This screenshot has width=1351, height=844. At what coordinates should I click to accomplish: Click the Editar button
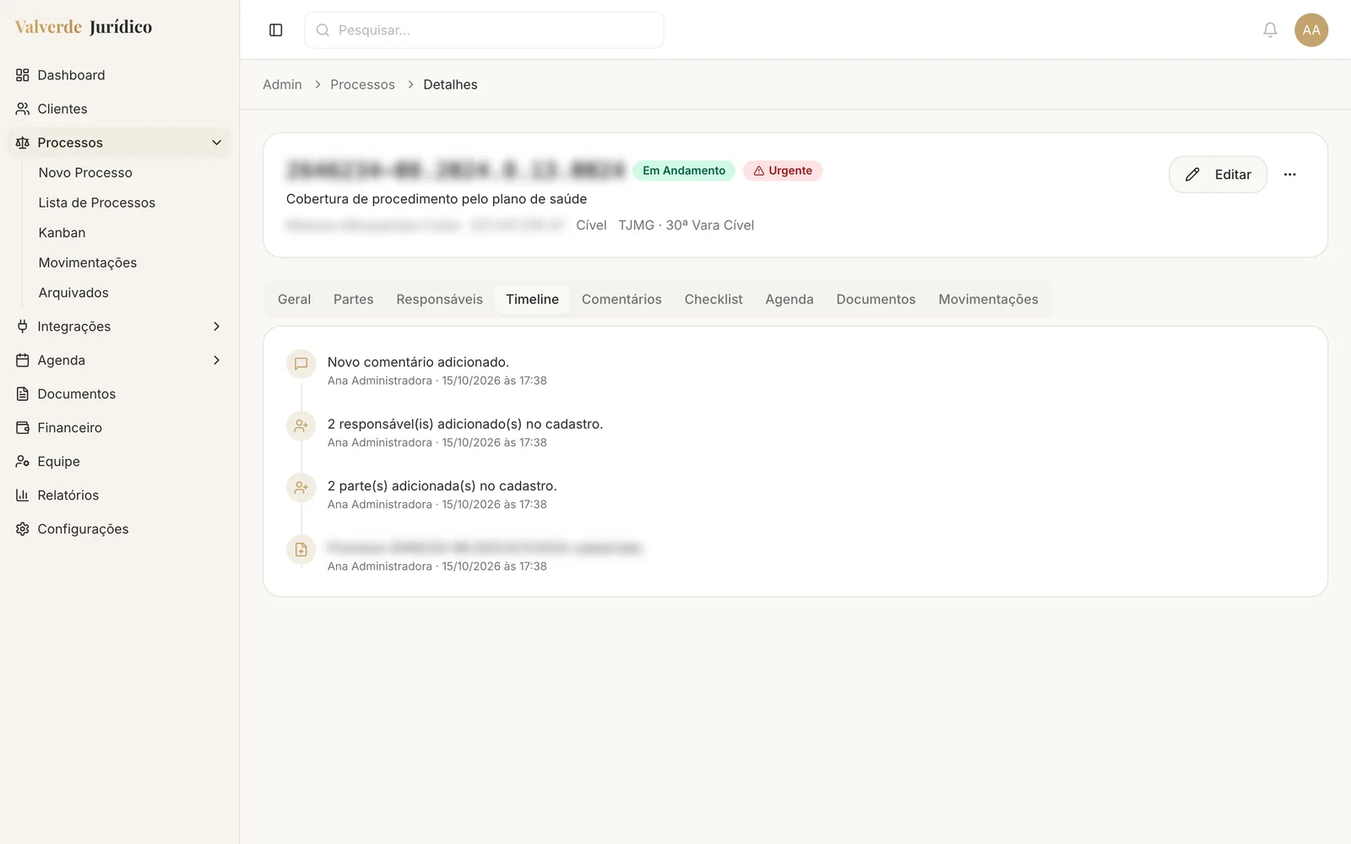tap(1218, 175)
